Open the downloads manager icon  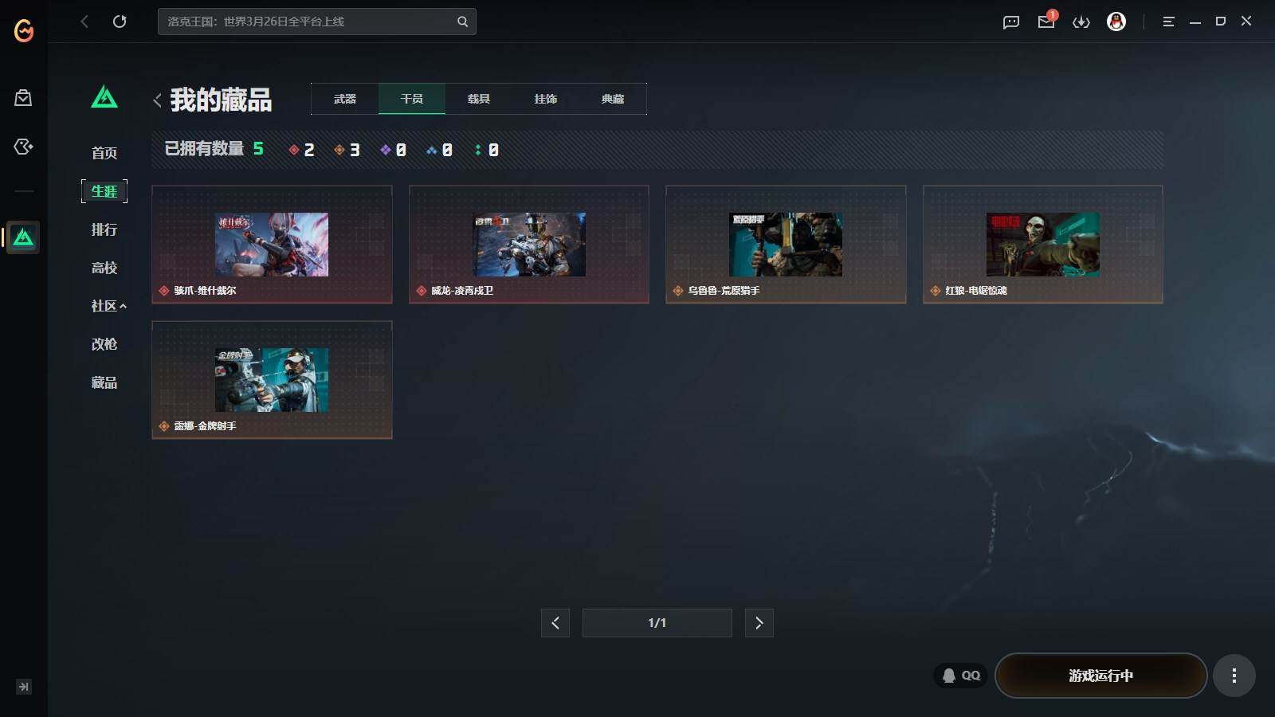point(1081,22)
